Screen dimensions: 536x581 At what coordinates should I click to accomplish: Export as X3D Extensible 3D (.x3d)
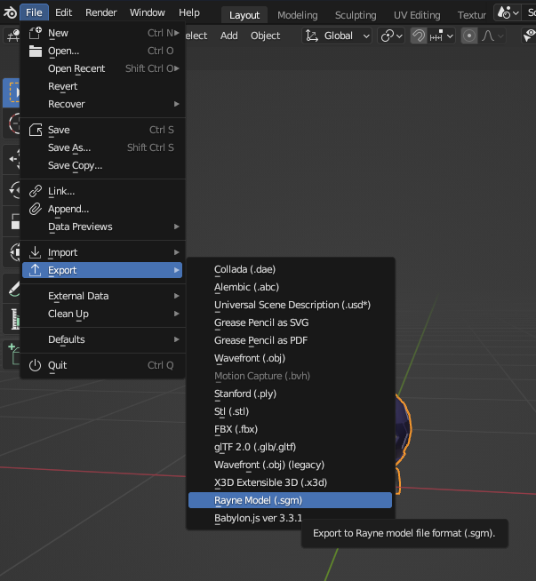tap(290, 482)
